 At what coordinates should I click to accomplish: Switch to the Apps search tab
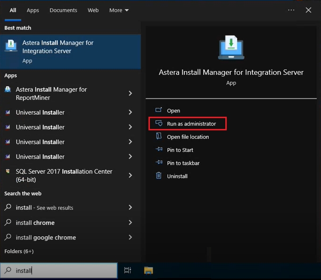(33, 10)
